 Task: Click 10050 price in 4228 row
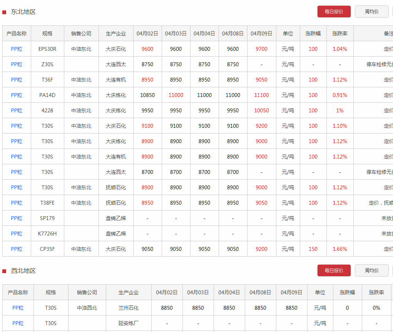(261, 110)
